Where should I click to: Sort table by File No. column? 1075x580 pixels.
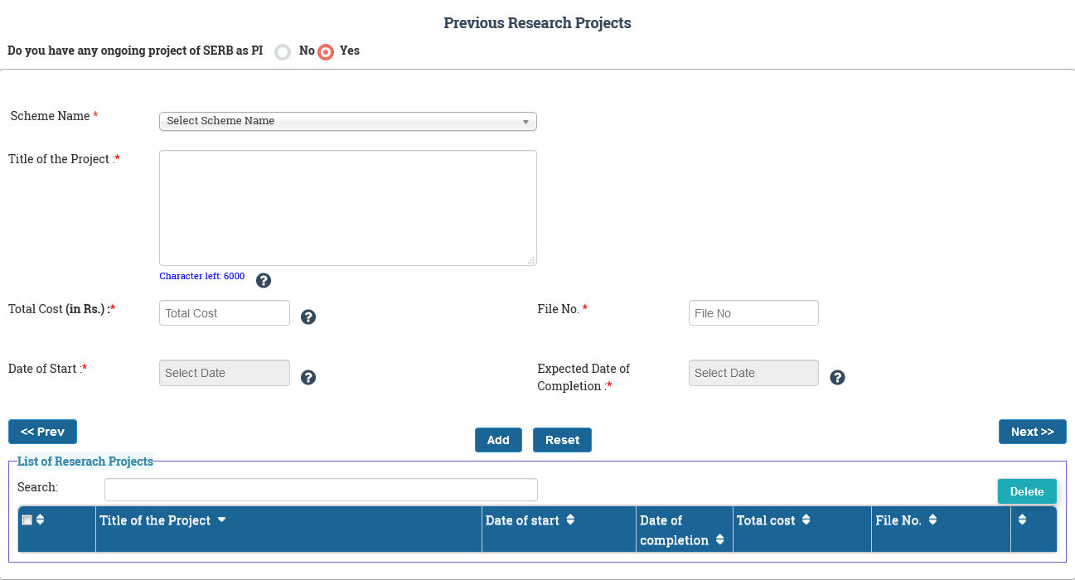tap(907, 520)
